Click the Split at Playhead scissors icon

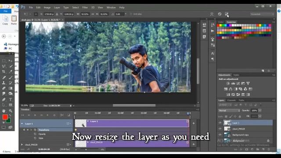(x=62, y=115)
